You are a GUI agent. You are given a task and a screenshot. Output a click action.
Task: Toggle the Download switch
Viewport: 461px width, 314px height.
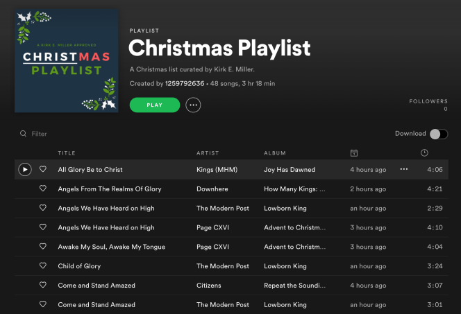click(439, 134)
